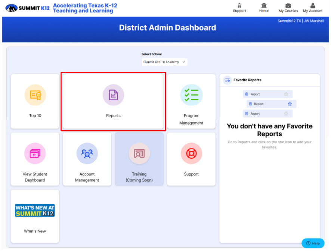Viewport: 331px width, 251px height.
Task: Open the Reports document icon
Action: tap(113, 95)
